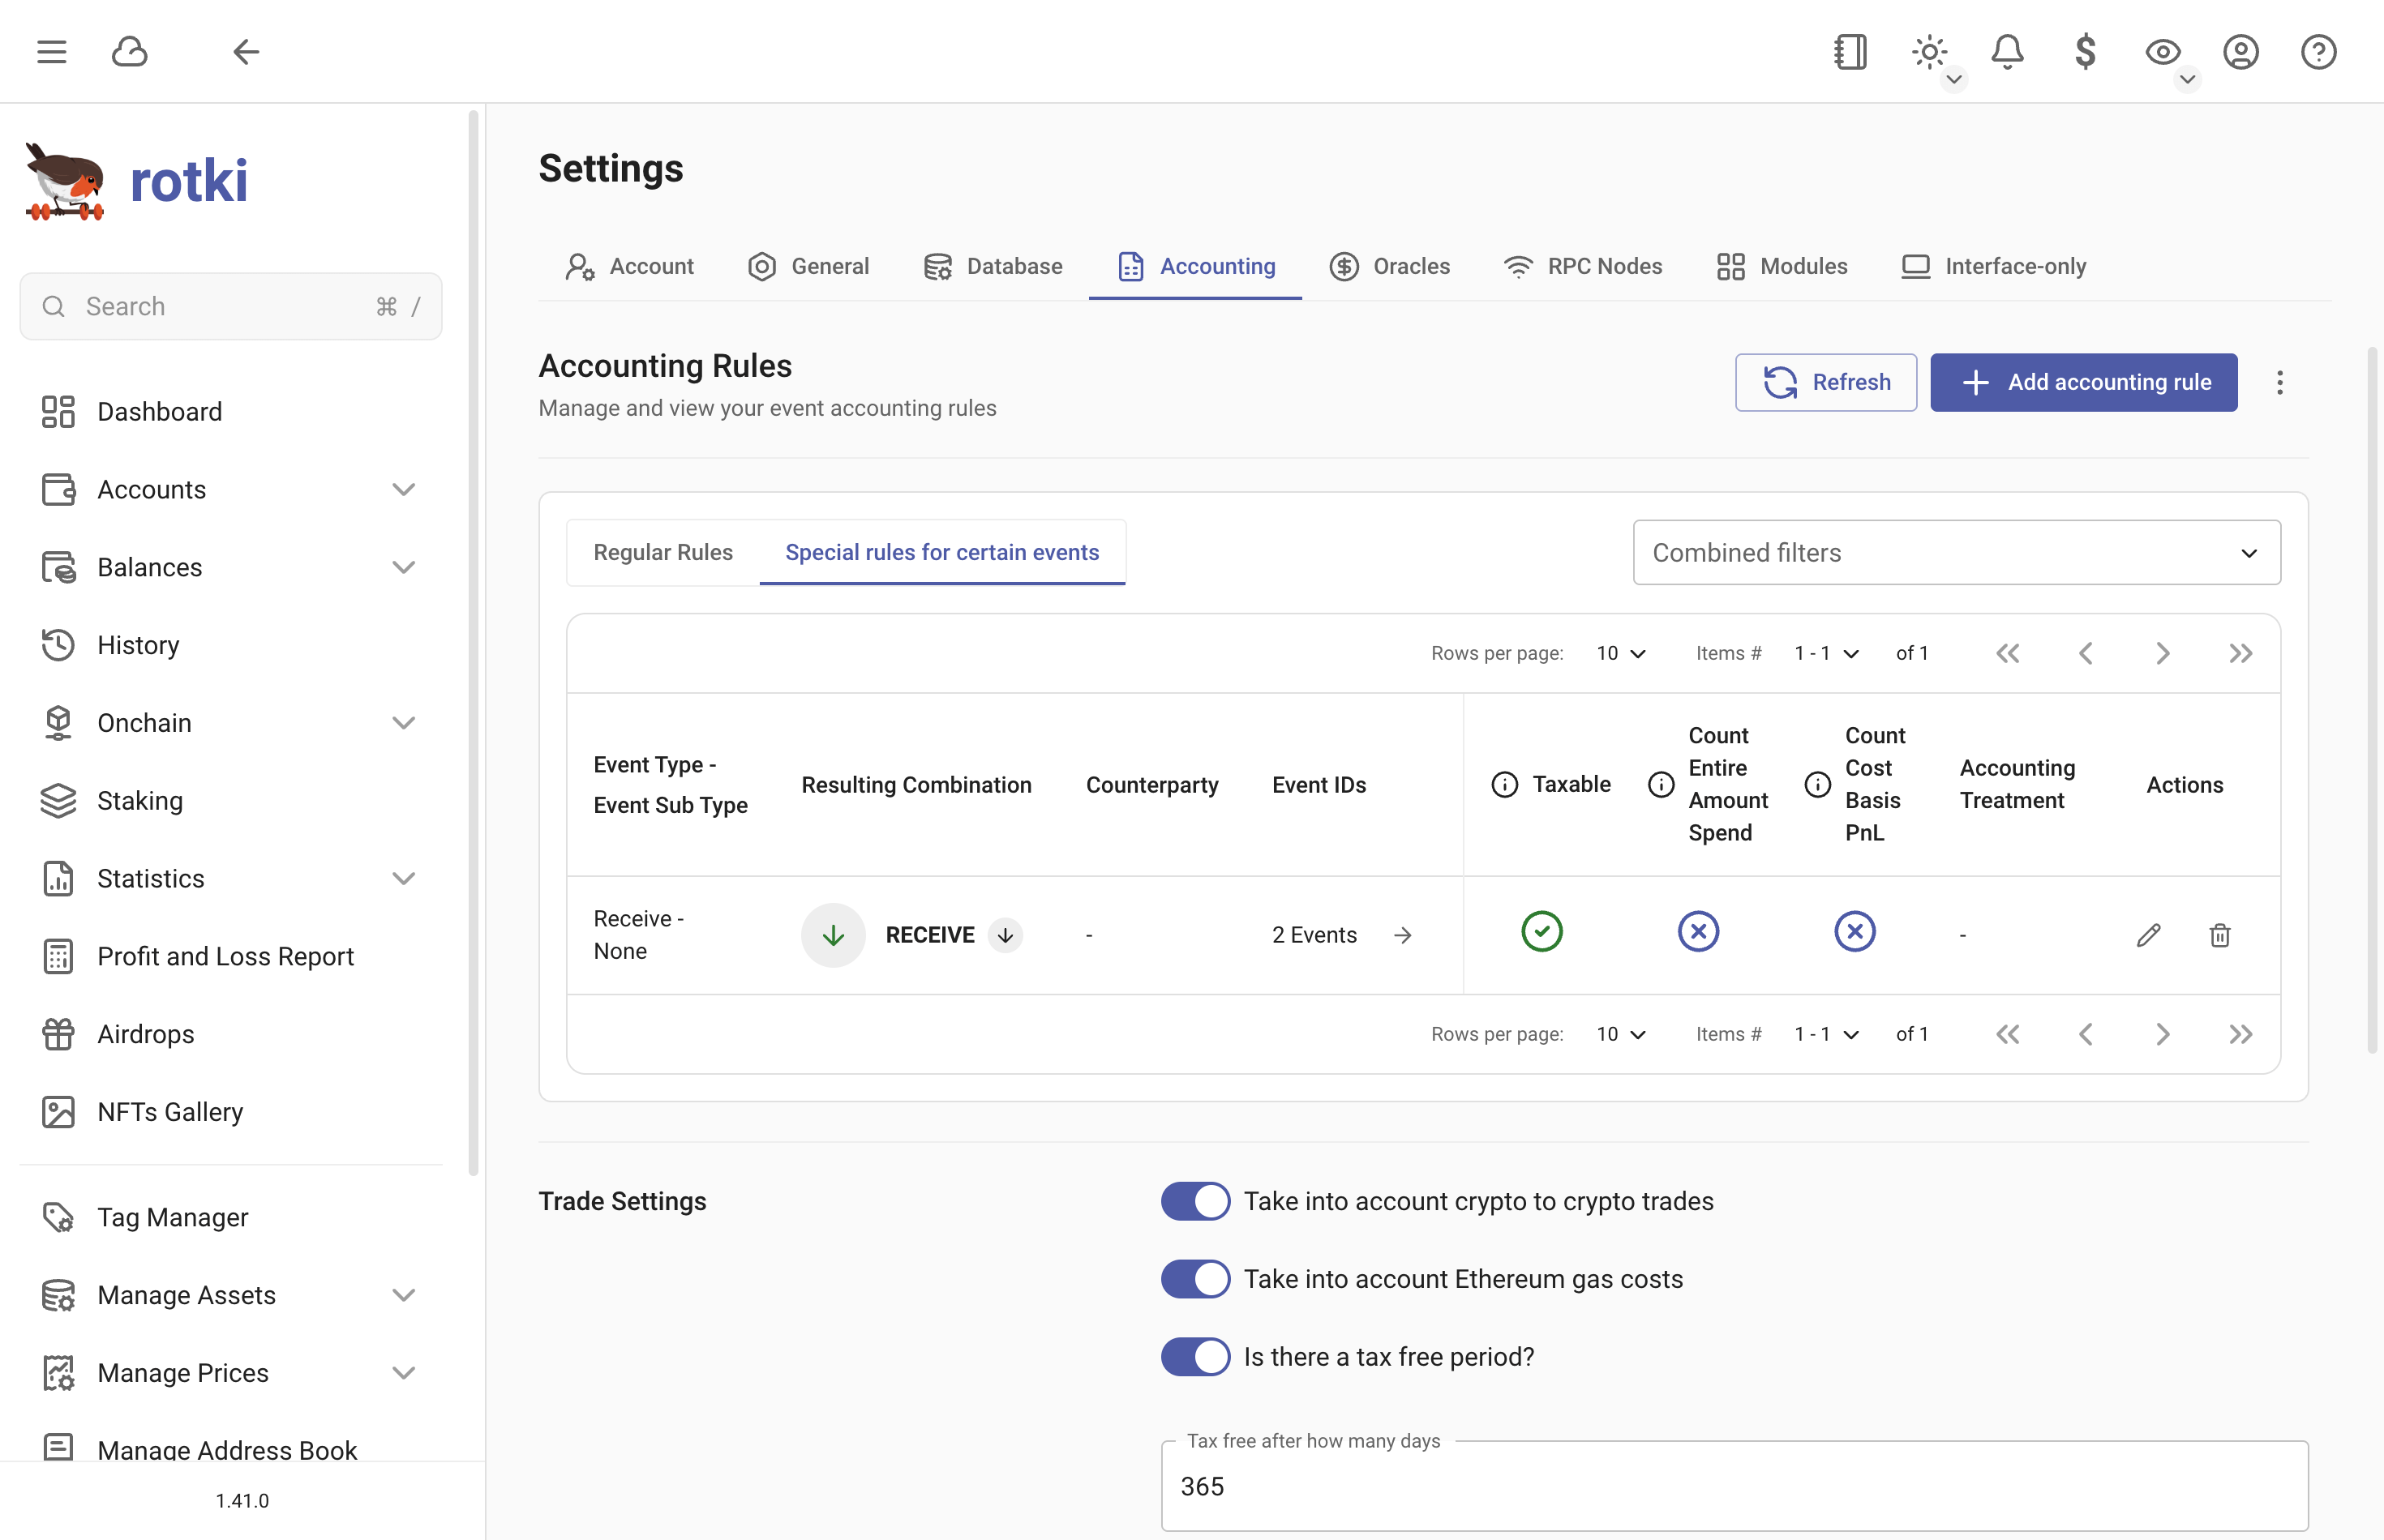Toggle the tax free period switch
This screenshot has height=1540, width=2384.
pos(1194,1357)
